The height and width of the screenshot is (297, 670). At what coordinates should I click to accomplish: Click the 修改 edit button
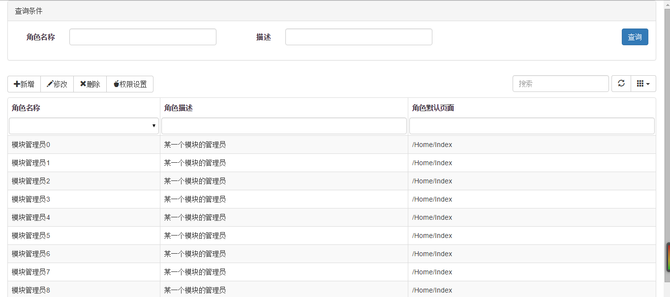[x=57, y=84]
